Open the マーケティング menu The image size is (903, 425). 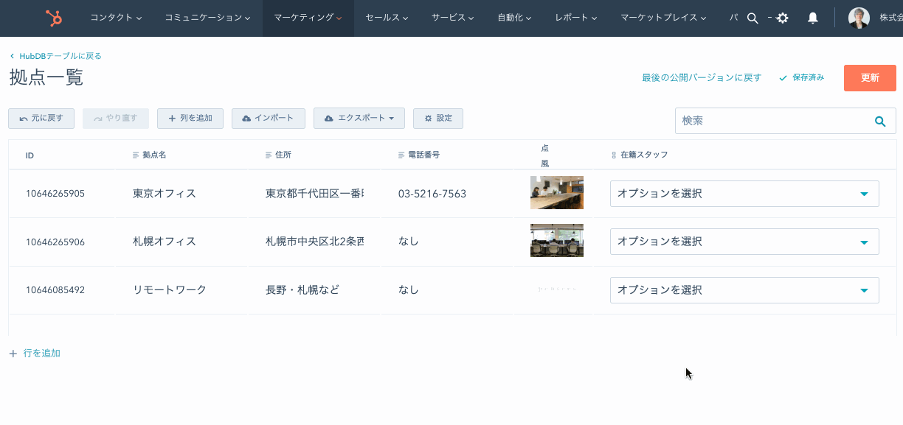(308, 18)
